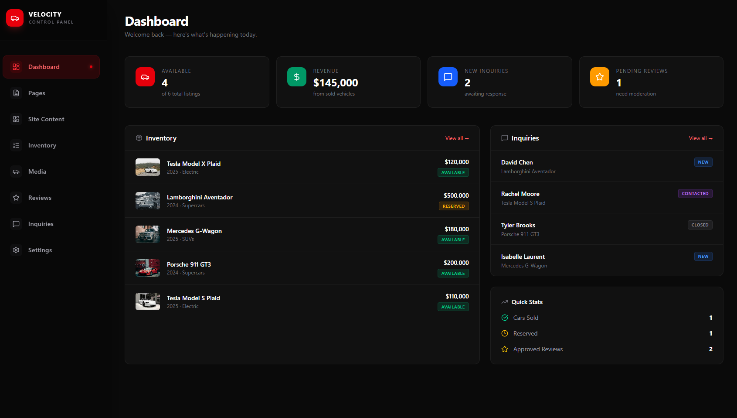Click View all link in Inventory panel
The image size is (737, 418).
pos(457,138)
